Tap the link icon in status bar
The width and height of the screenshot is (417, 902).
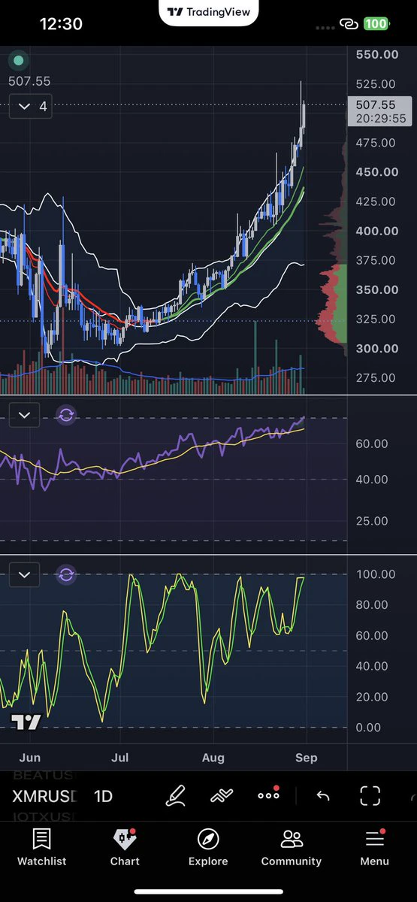point(348,24)
